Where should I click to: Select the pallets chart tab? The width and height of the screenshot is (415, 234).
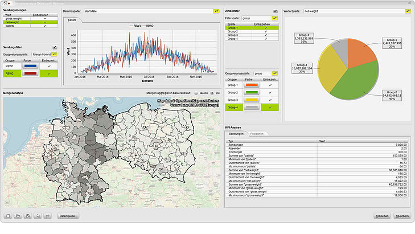click(x=72, y=19)
